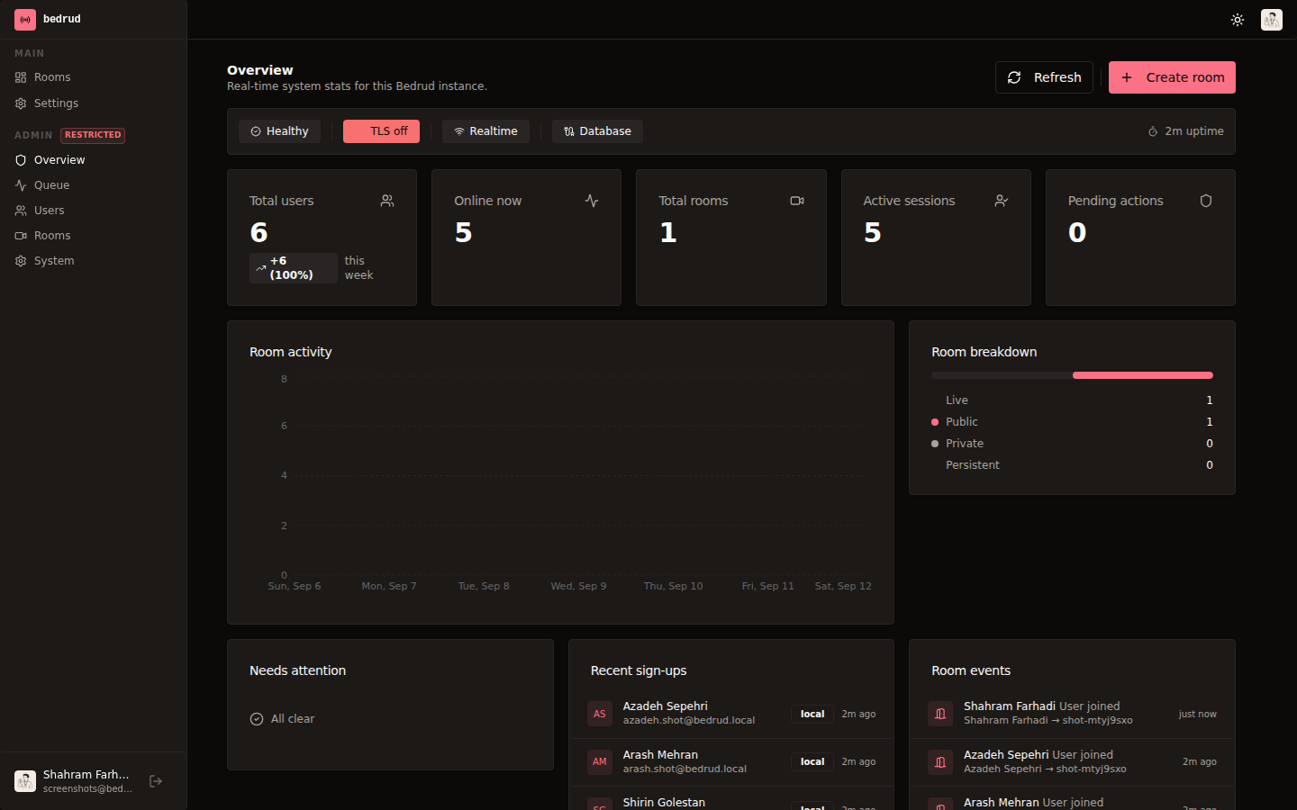1297x810 pixels.
Task: Click the TLS off status chip
Action: point(381,131)
